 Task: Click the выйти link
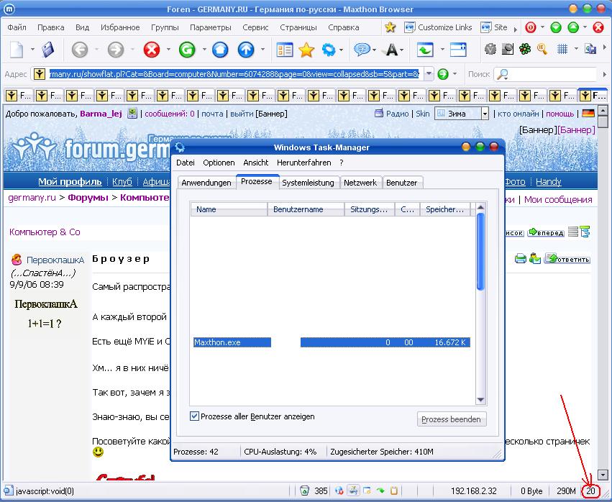tap(242, 114)
